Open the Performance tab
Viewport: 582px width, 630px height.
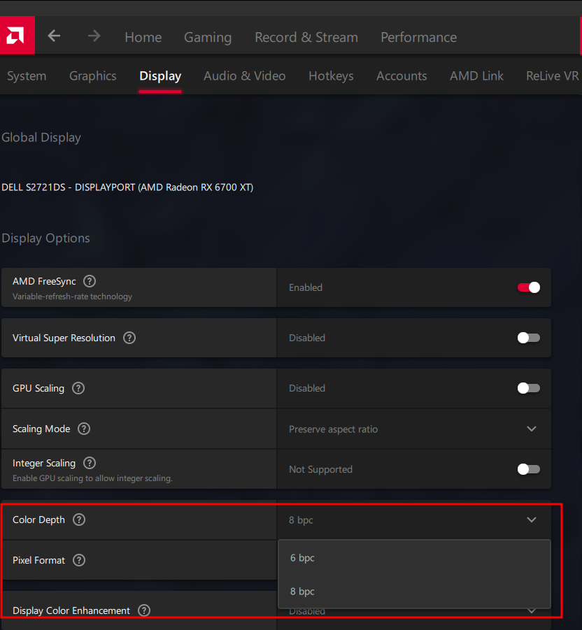point(418,37)
